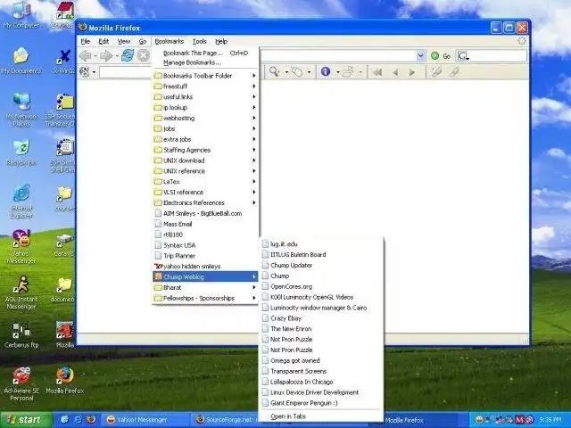Select Ad-Aware SE Personal desktop icon
Image resolution: width=571 pixels, height=428 pixels.
click(21, 384)
